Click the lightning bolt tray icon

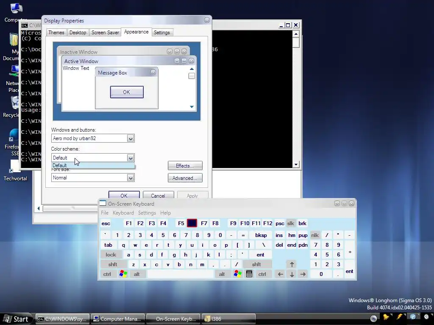399,317
